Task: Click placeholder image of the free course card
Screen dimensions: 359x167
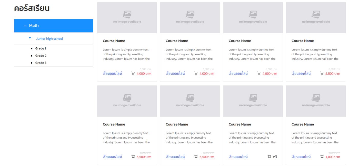Action: coord(253,101)
